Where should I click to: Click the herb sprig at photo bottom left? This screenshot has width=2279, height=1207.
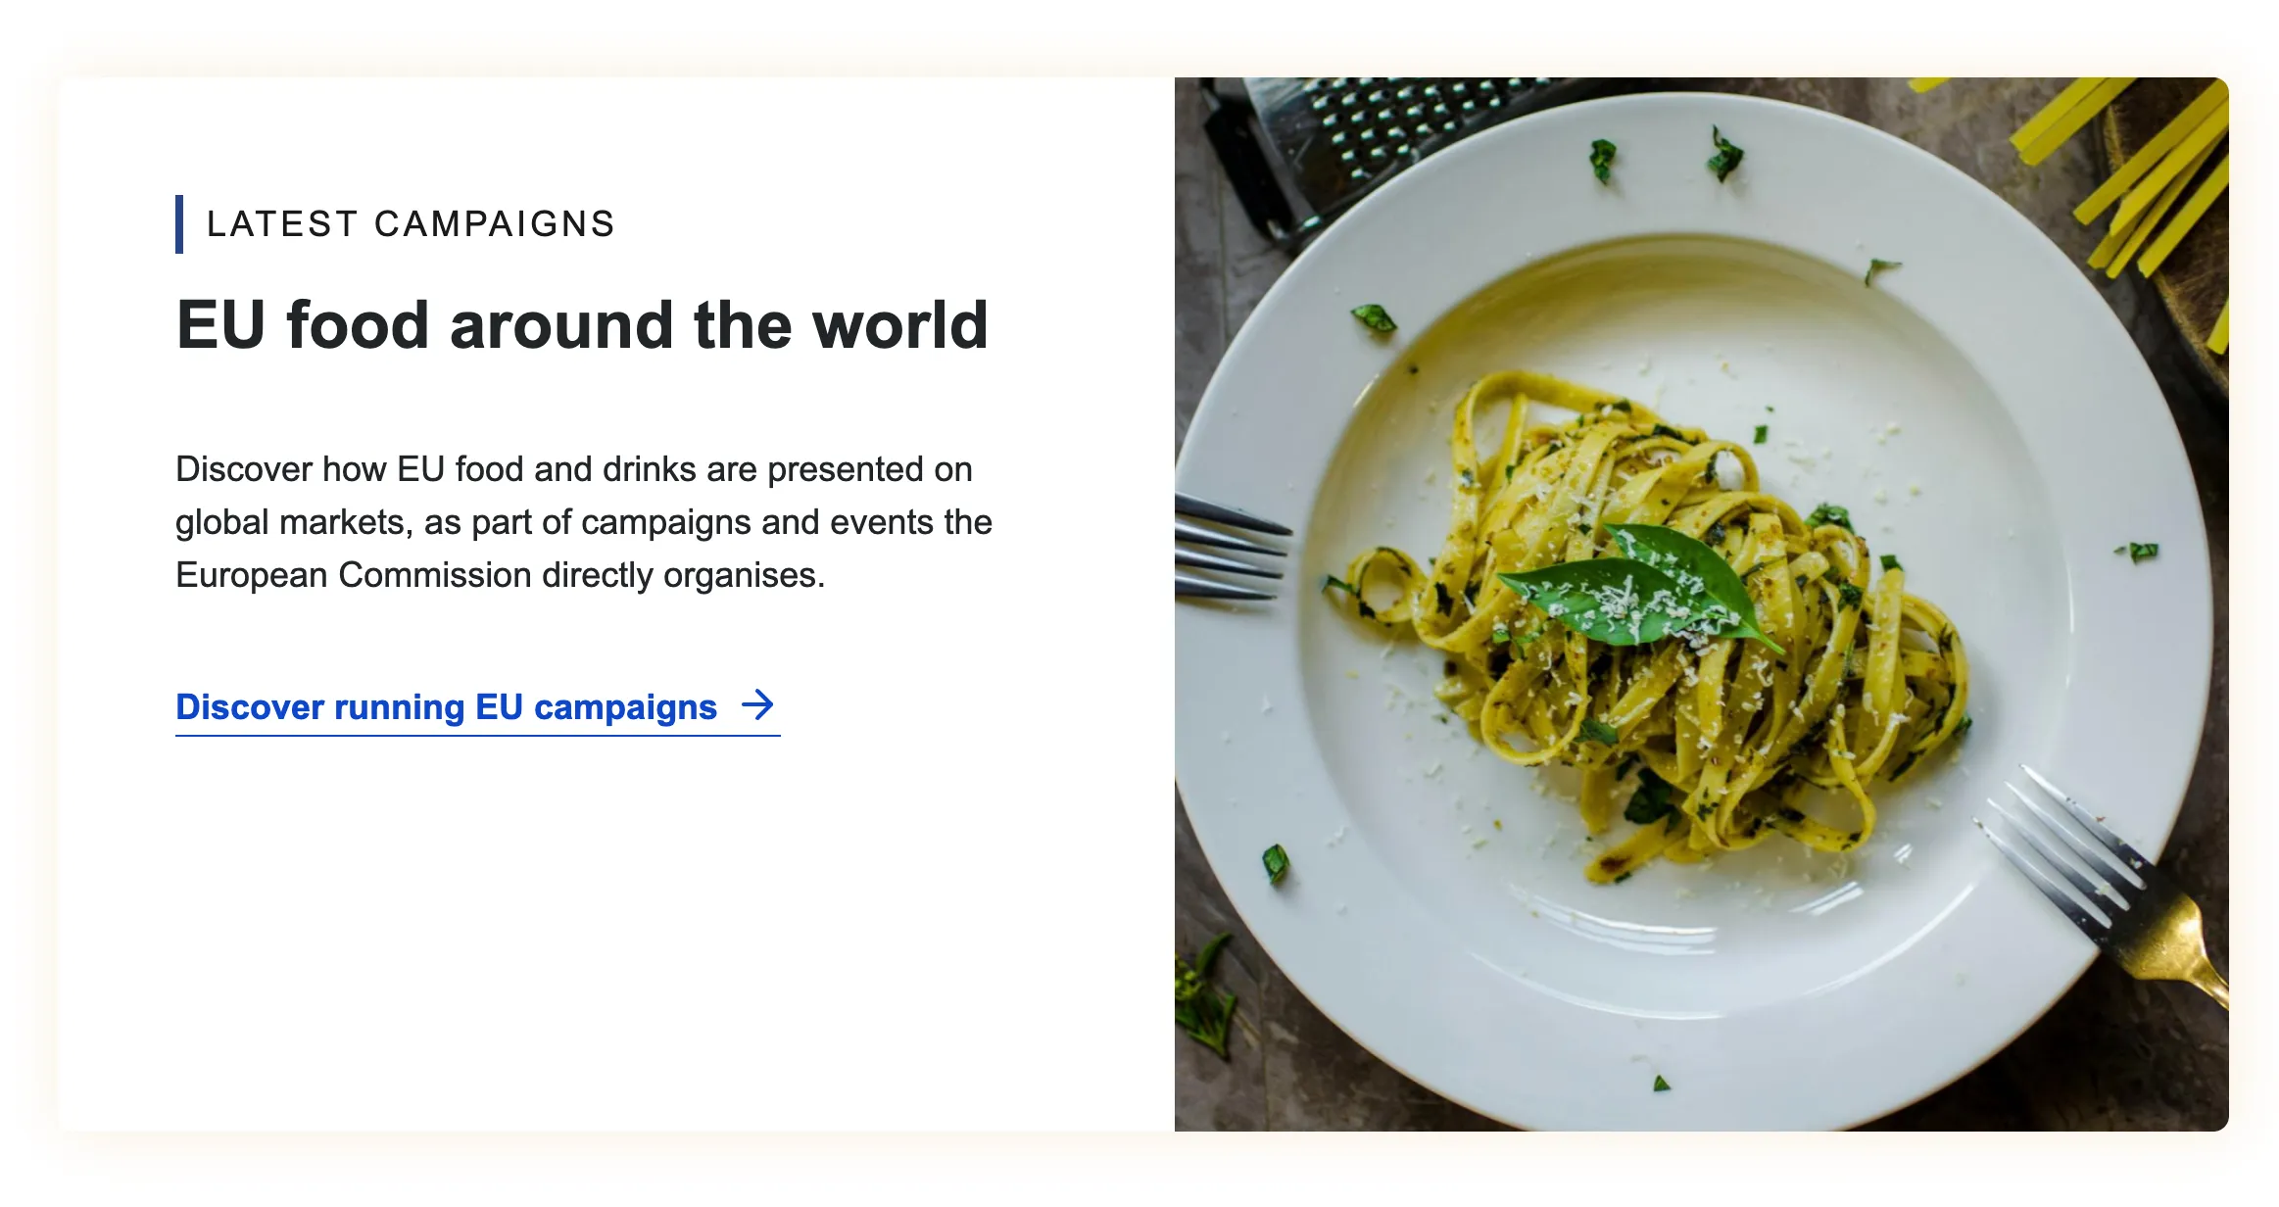(x=1203, y=999)
